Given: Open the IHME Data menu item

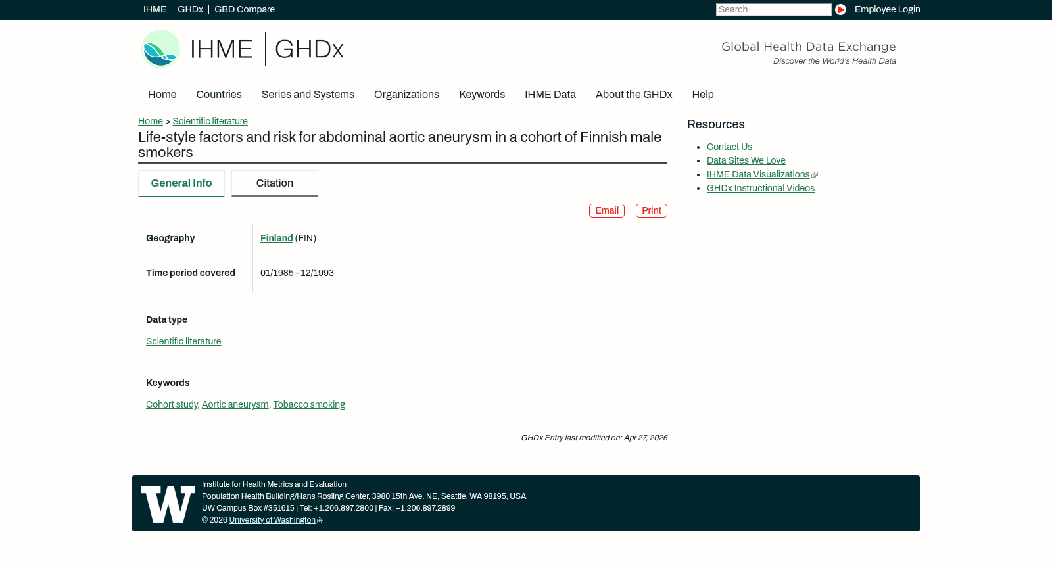Looking at the screenshot, I should 550,95.
